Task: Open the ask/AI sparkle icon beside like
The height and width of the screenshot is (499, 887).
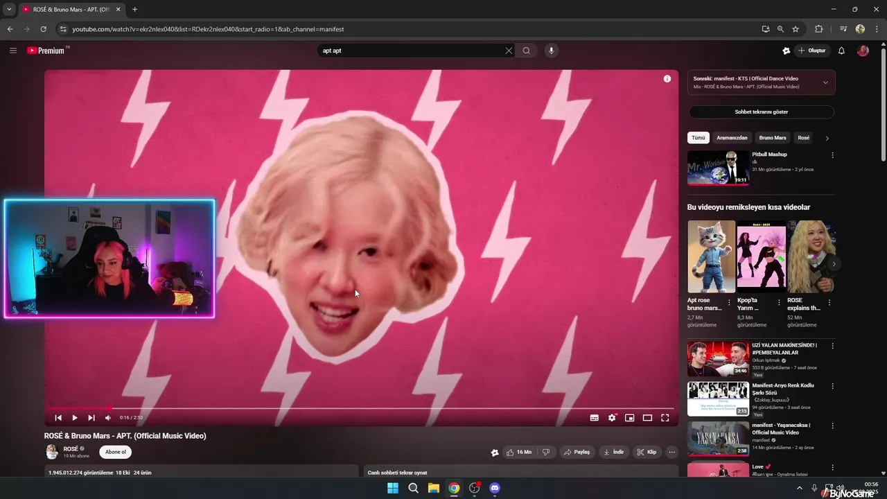Action: [495, 452]
